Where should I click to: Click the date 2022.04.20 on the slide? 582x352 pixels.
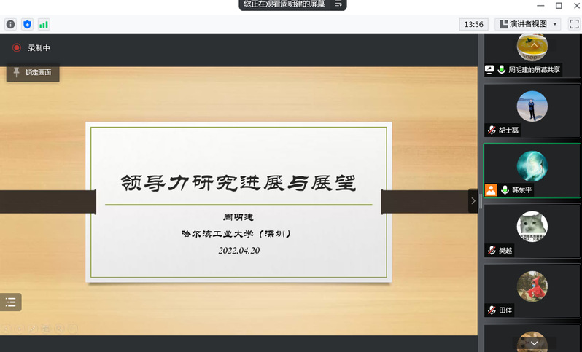click(239, 251)
